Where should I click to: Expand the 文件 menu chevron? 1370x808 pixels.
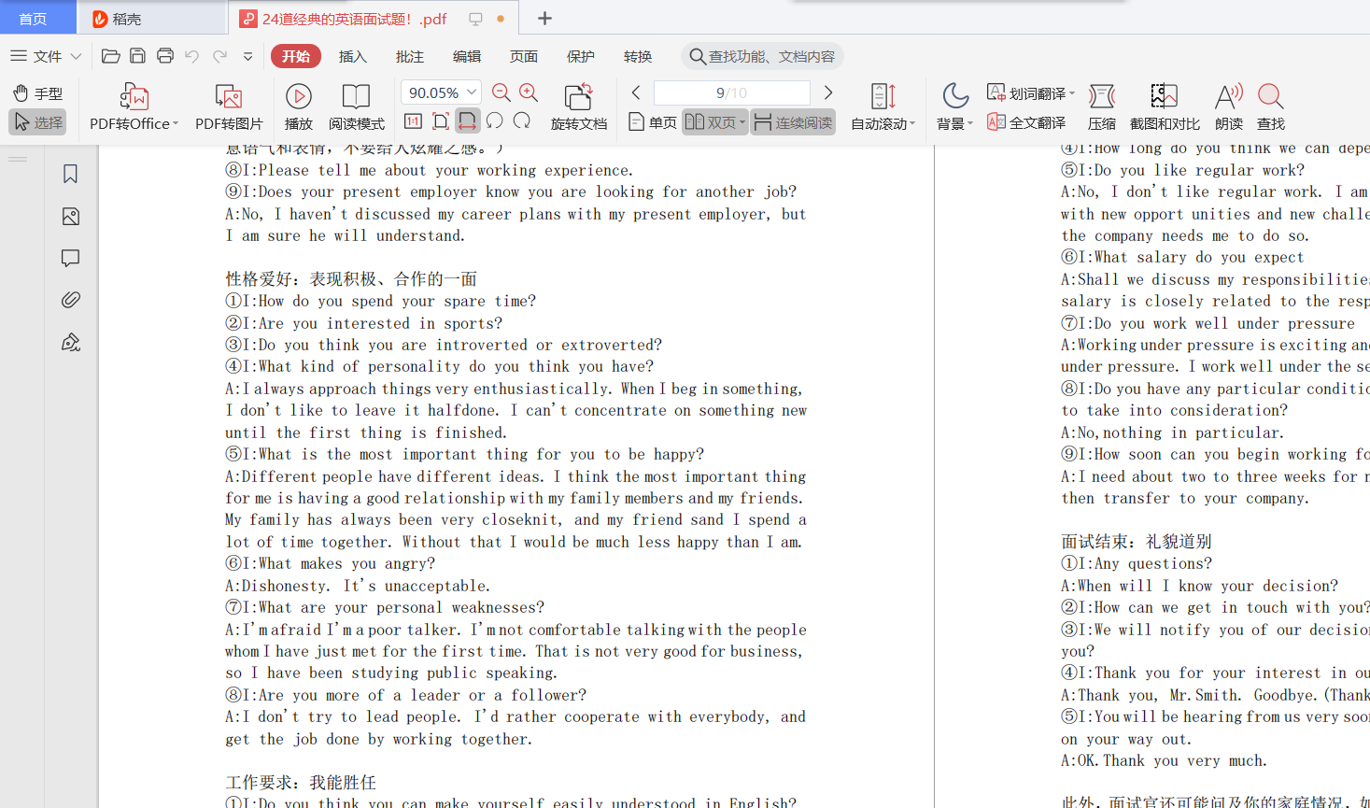pyautogui.click(x=76, y=57)
